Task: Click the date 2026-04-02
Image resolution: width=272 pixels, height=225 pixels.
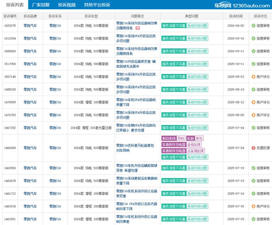Action: pos(236,26)
